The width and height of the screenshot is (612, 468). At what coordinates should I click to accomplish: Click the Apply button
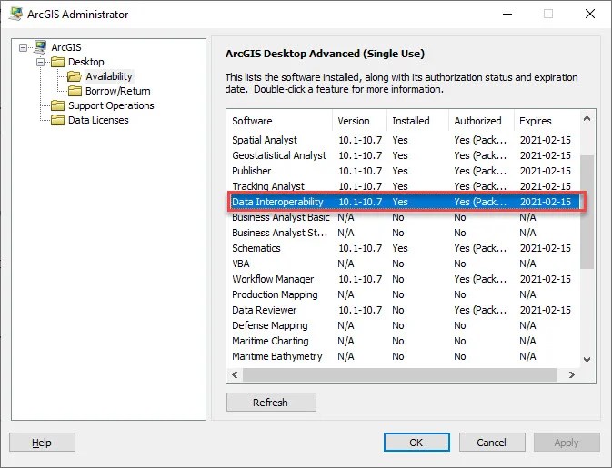(x=567, y=443)
